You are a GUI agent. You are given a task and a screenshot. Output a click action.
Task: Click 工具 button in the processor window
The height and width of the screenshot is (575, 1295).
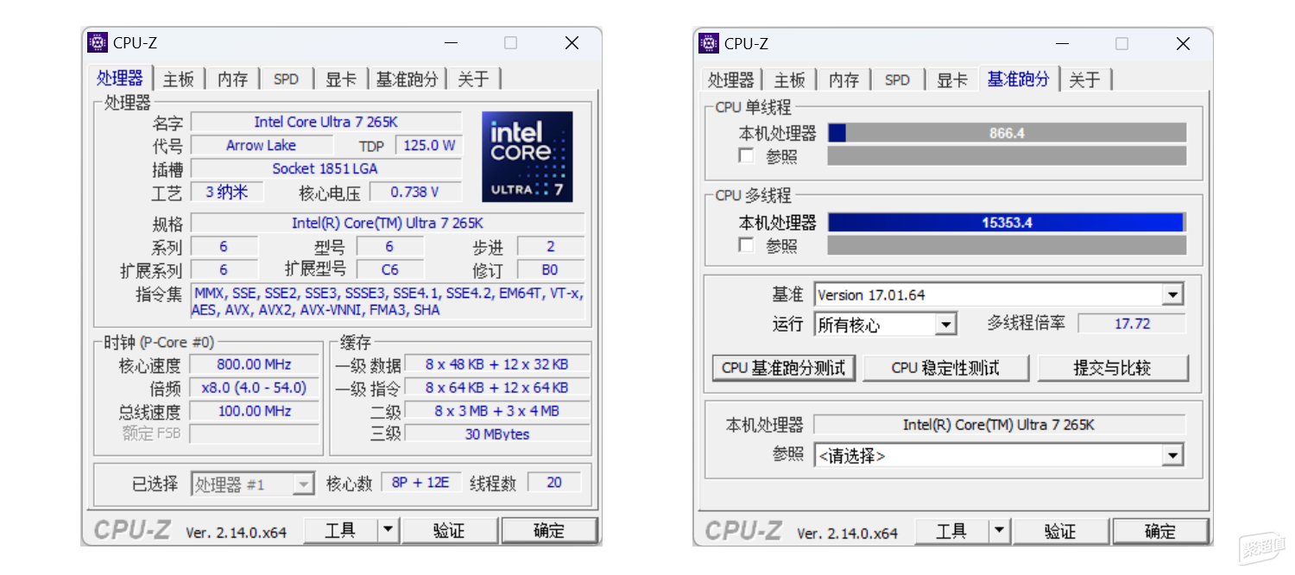(340, 530)
